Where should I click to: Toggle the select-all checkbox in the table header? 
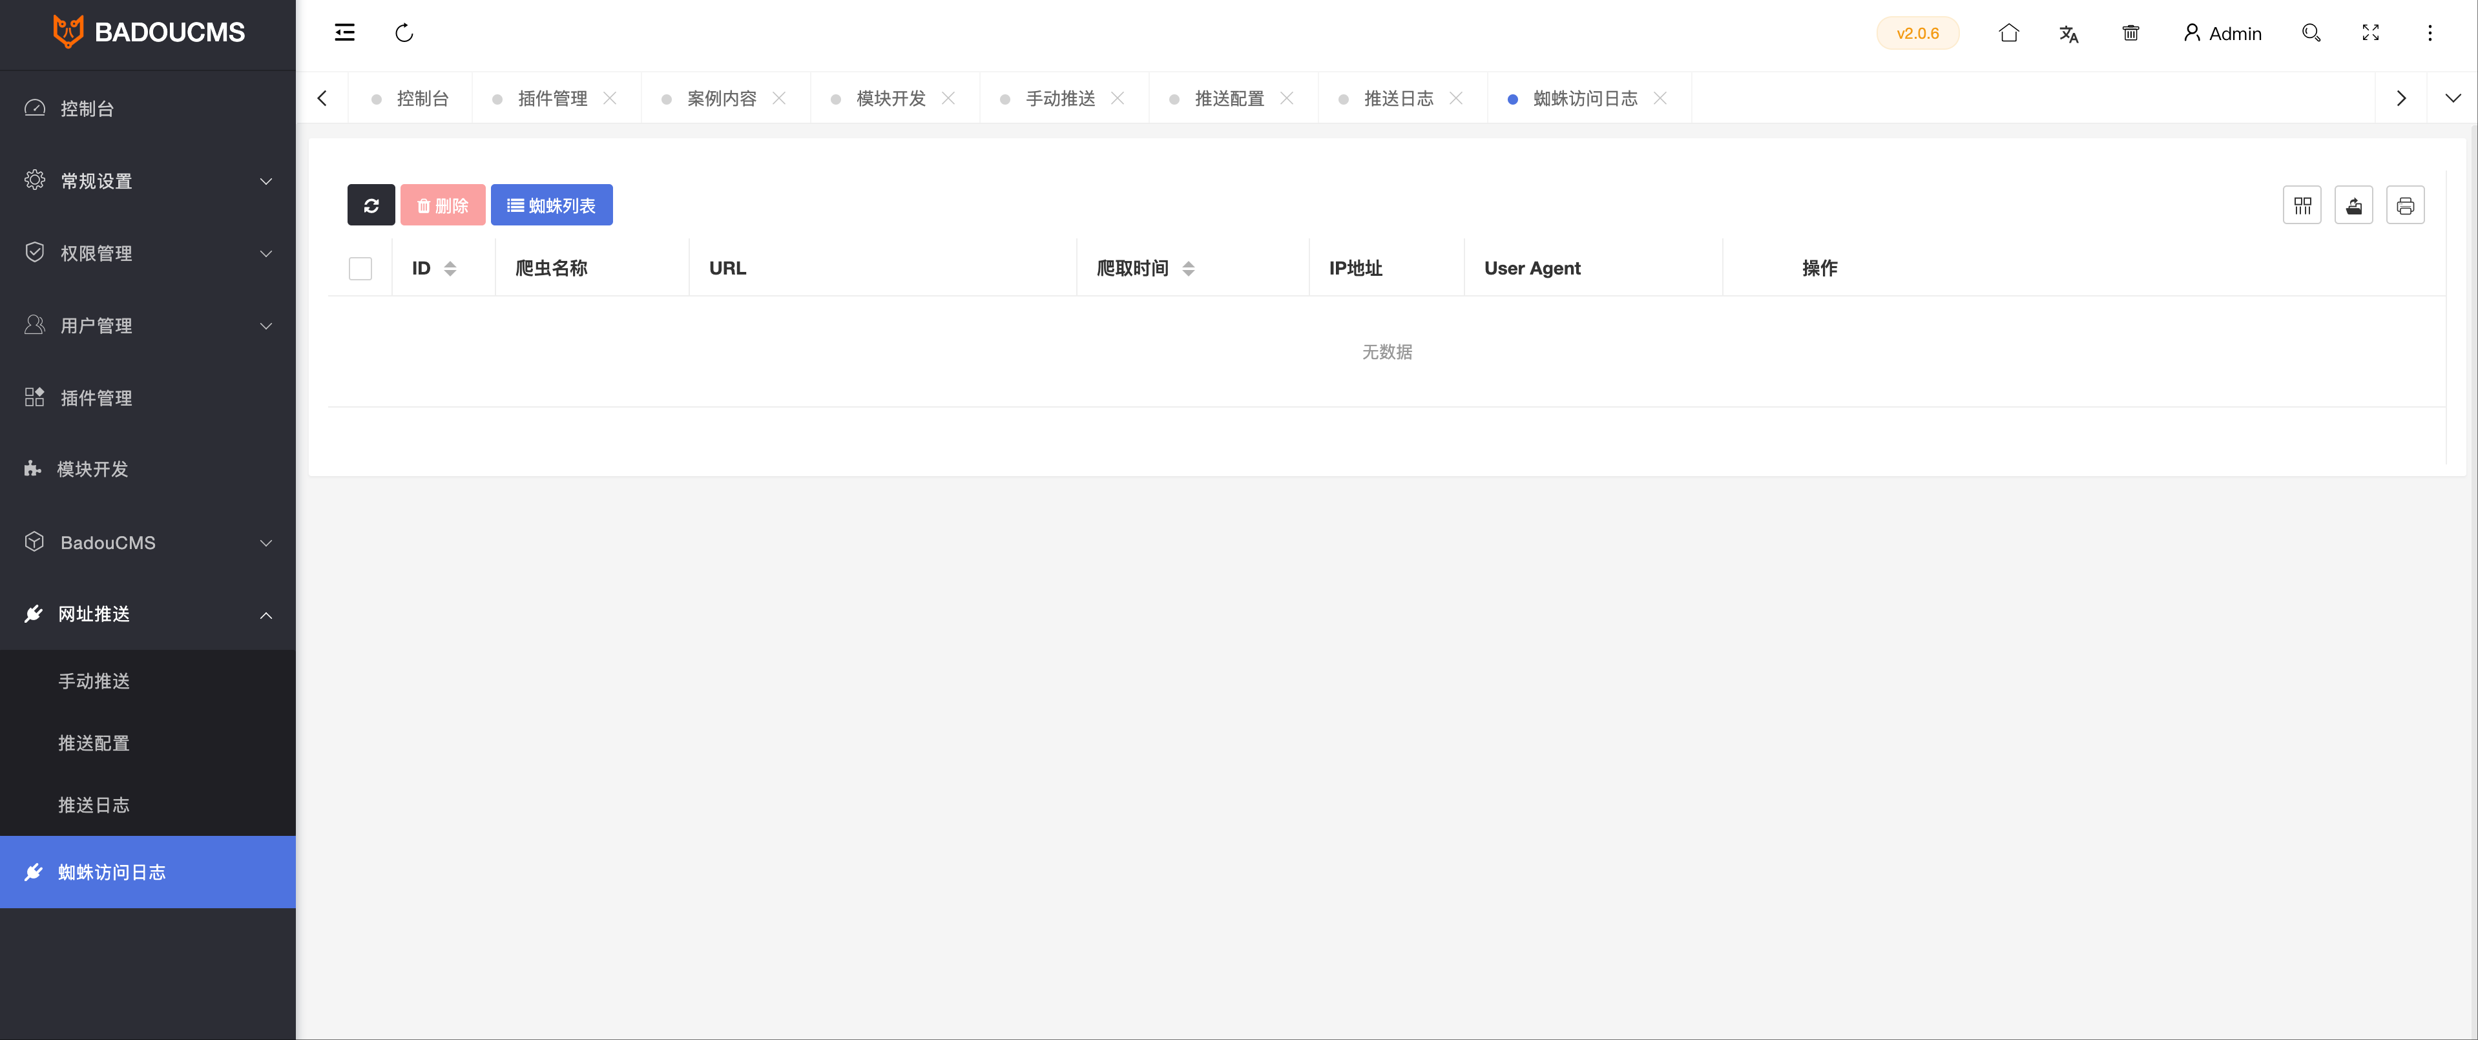[x=360, y=269]
